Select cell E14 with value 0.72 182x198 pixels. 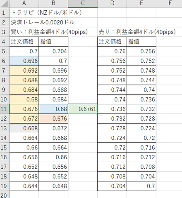[141, 138]
